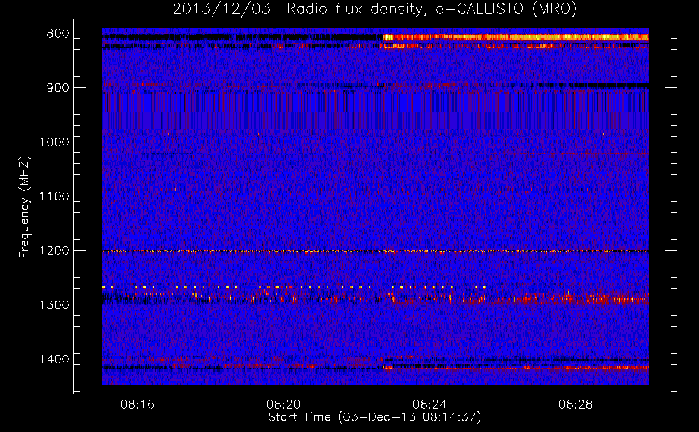Click the 08:24 time tick label
Image resolution: width=699 pixels, height=432 pixels.
pos(430,405)
